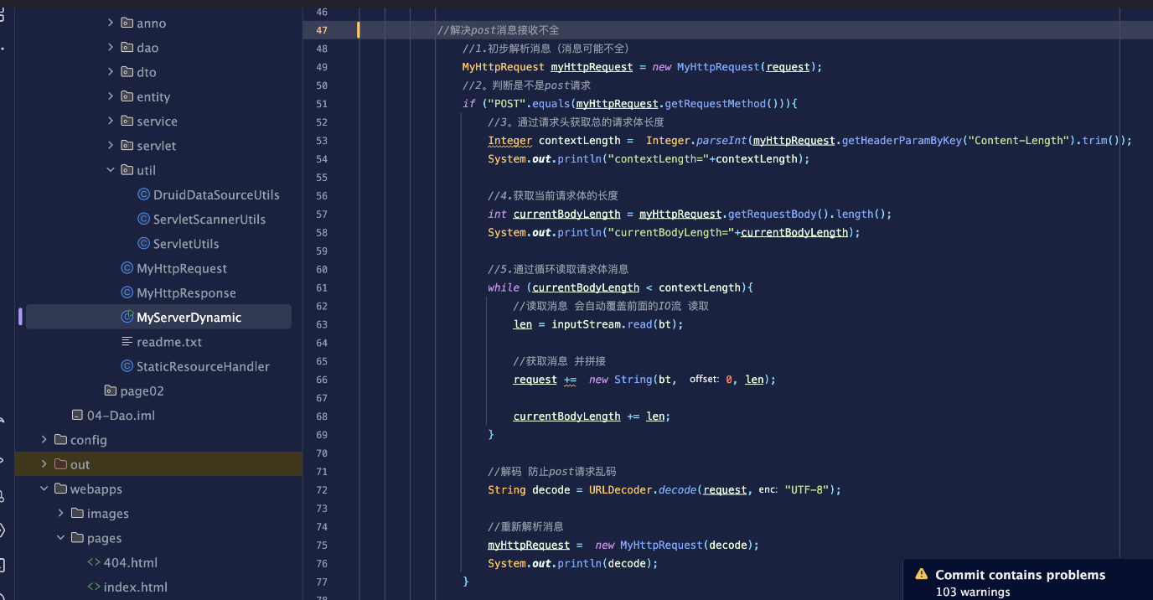
Task: Click the ServletScannerUtils class icon
Action: click(x=143, y=219)
